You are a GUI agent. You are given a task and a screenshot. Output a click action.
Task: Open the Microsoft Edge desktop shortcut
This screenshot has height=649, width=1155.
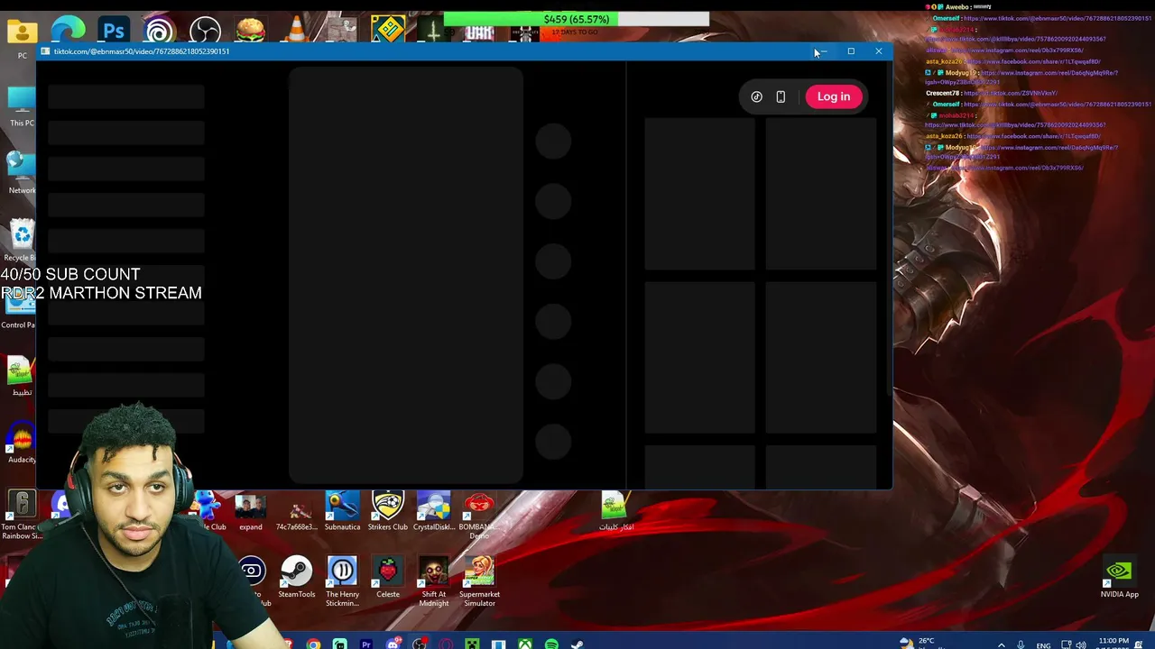(x=68, y=31)
